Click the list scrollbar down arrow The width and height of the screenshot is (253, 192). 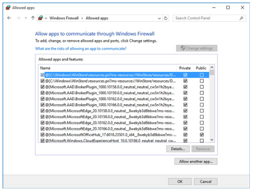coord(212,140)
